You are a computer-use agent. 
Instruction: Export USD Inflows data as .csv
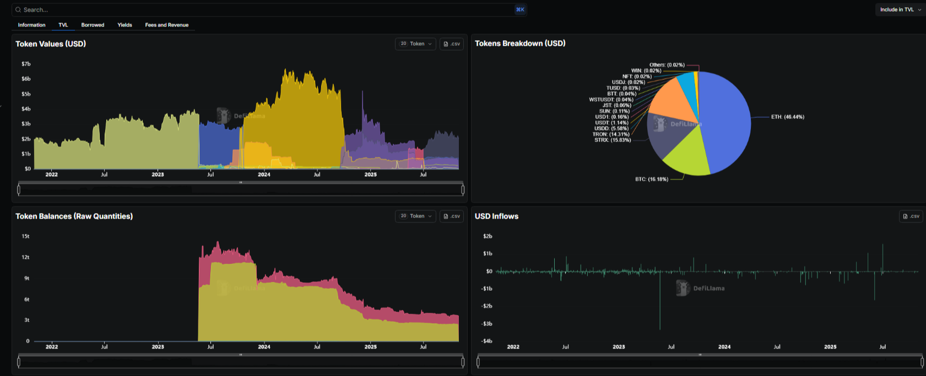pos(911,216)
